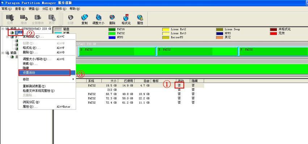Click the 系统 column header
308x144 pixels.
click(94, 81)
